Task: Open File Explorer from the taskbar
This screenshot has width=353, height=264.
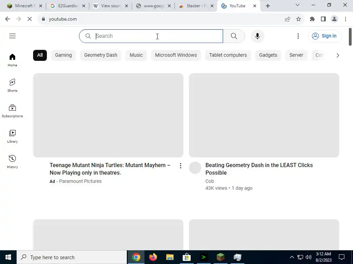Action: pyautogui.click(x=170, y=257)
